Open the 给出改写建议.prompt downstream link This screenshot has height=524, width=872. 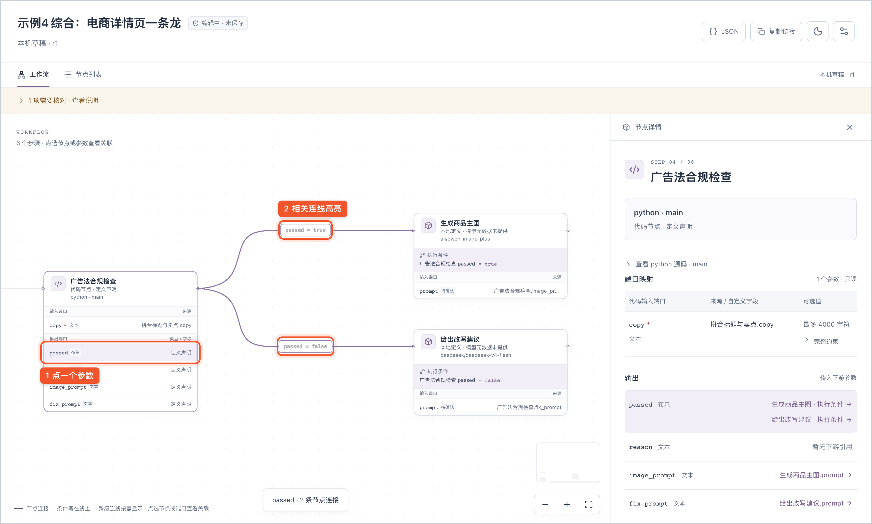coord(815,503)
